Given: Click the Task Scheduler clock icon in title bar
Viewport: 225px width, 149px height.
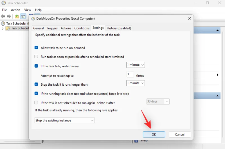Looking at the screenshot, I should (x=4, y=3).
